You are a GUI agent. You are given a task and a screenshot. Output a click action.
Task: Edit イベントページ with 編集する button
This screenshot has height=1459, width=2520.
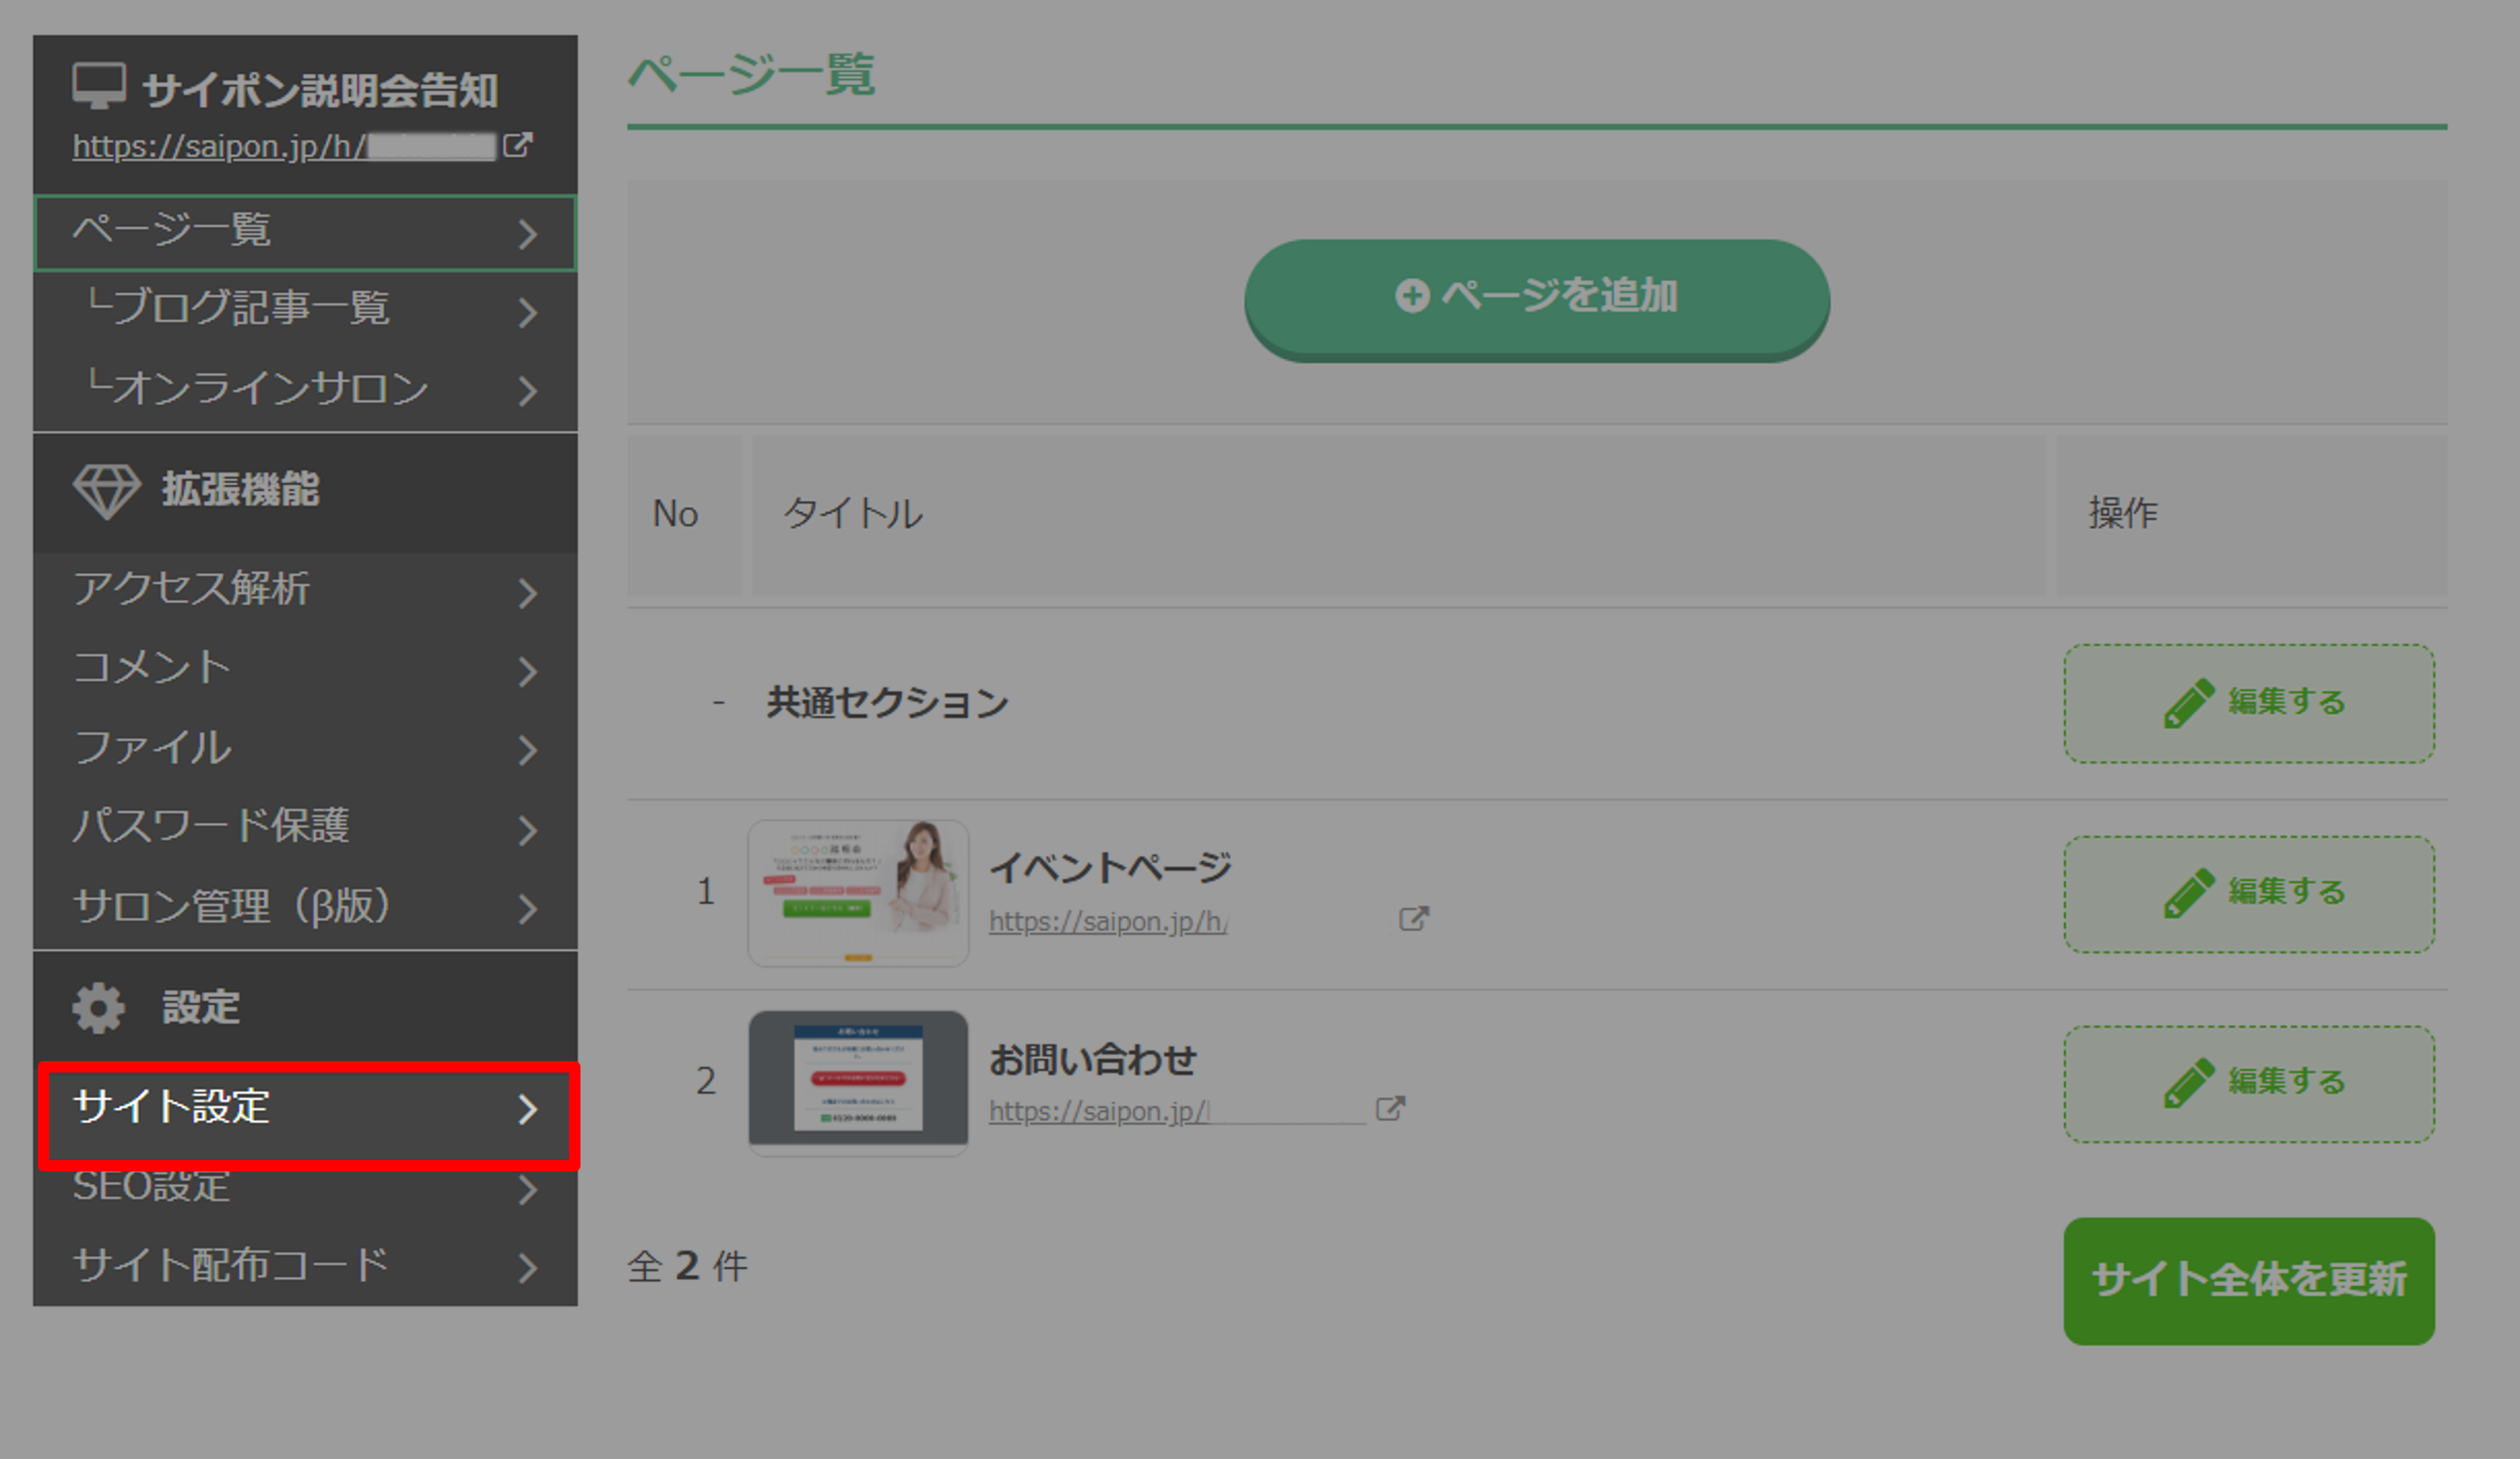point(2248,893)
